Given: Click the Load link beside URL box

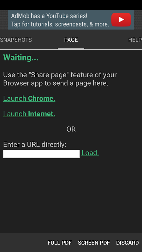Looking at the screenshot, I should pyautogui.click(x=90, y=153).
